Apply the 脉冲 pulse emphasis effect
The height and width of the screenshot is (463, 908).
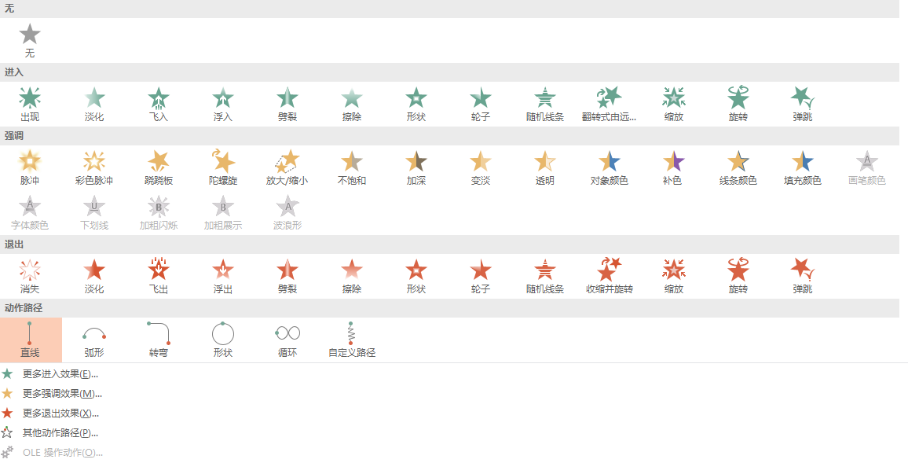pyautogui.click(x=30, y=168)
